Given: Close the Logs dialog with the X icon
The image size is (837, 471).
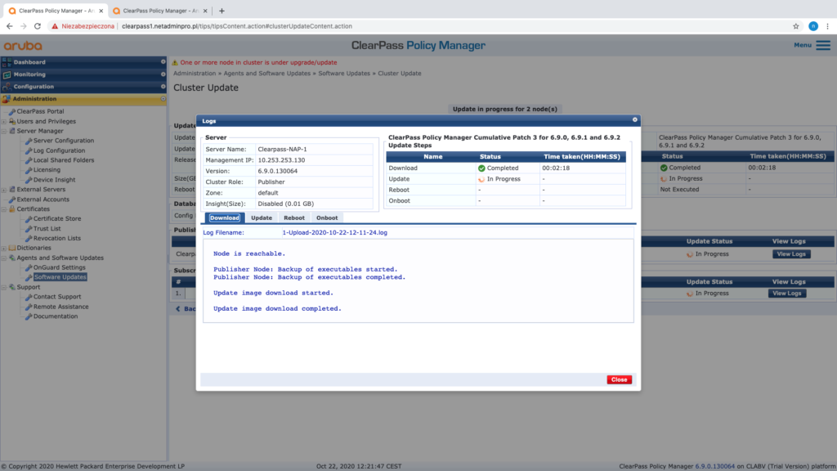Looking at the screenshot, I should (634, 120).
